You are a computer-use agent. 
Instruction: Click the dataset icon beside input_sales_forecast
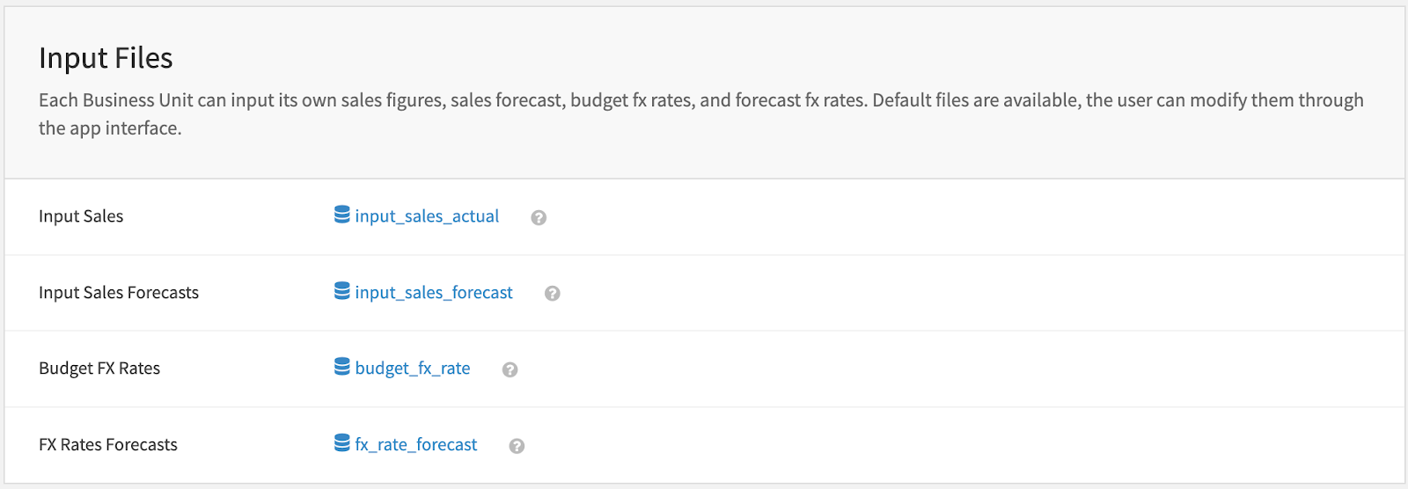click(342, 291)
